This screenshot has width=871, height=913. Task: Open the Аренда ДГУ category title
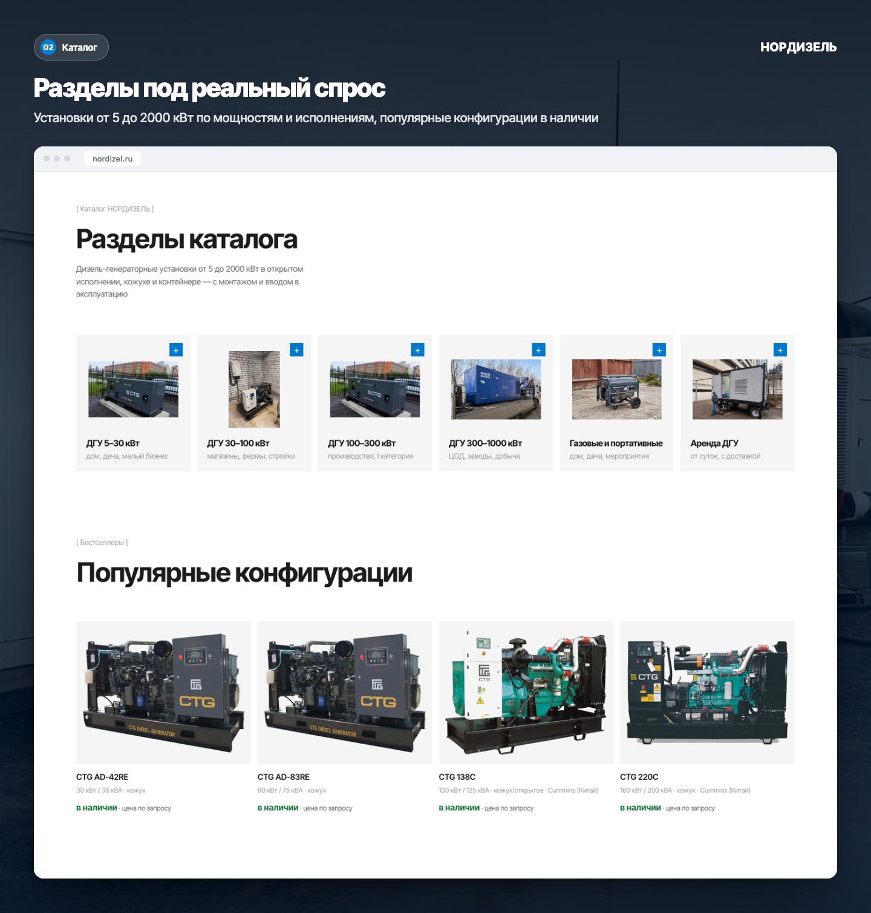[x=714, y=443]
